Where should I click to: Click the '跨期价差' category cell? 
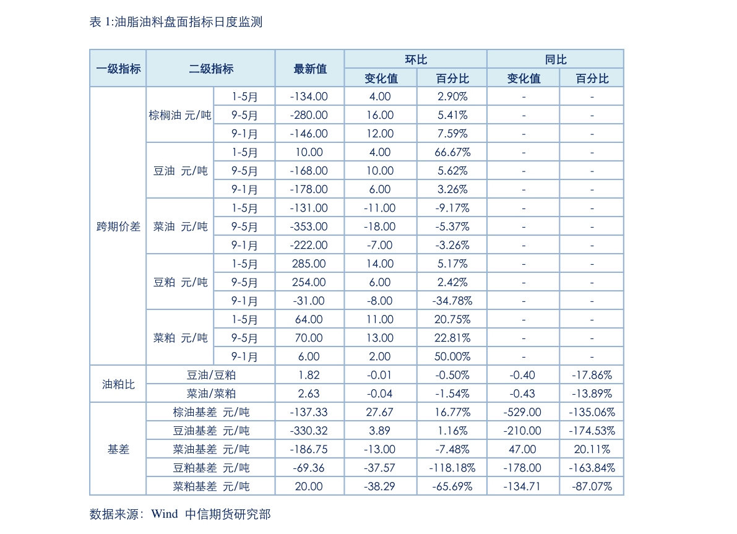point(118,226)
